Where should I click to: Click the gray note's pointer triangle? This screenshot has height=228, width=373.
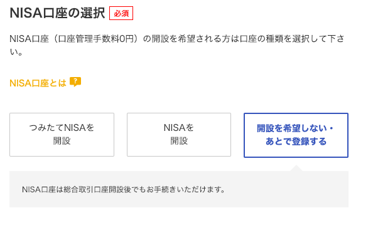tap(296, 168)
